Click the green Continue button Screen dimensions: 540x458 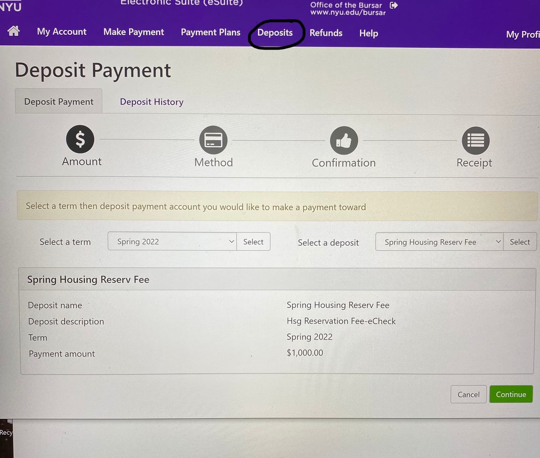pos(511,394)
